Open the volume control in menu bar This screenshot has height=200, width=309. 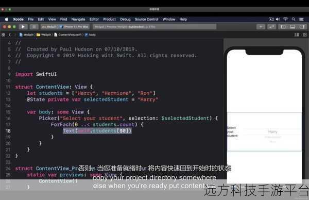pos(278,19)
